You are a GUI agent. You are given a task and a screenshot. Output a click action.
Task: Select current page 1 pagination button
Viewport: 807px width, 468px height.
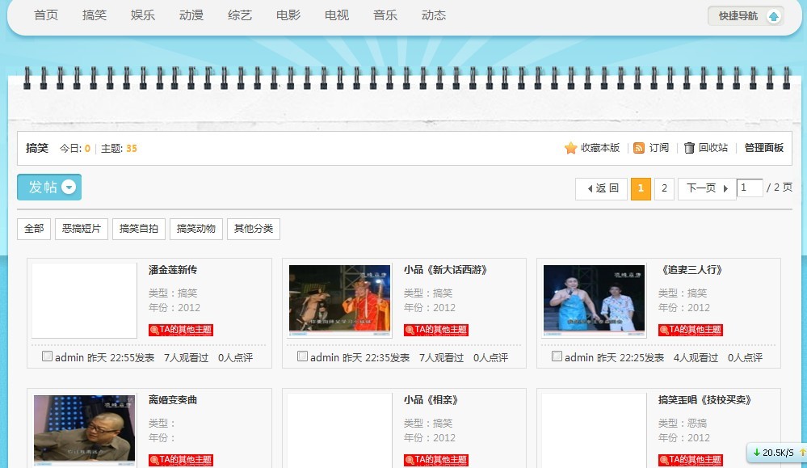click(x=641, y=188)
